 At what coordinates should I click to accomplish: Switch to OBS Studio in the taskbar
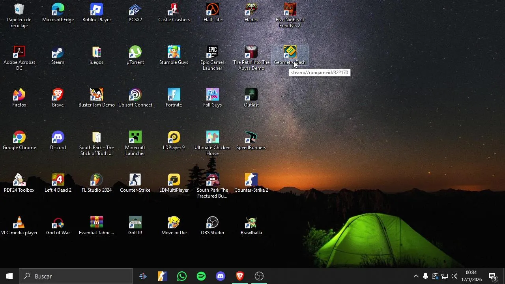(x=259, y=276)
